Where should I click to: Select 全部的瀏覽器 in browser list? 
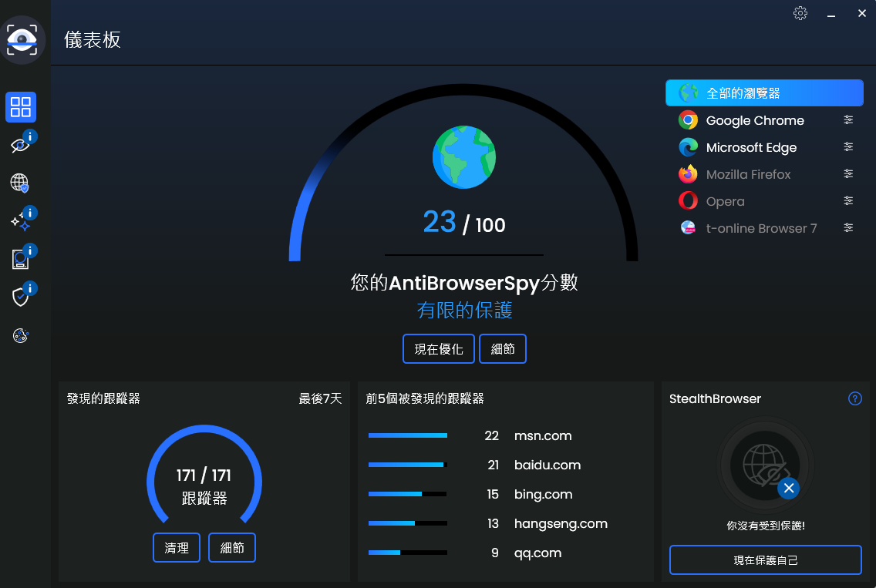pyautogui.click(x=764, y=92)
